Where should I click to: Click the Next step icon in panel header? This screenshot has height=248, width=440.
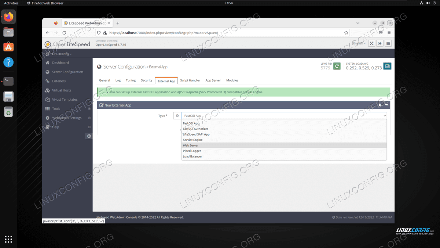tap(380, 105)
